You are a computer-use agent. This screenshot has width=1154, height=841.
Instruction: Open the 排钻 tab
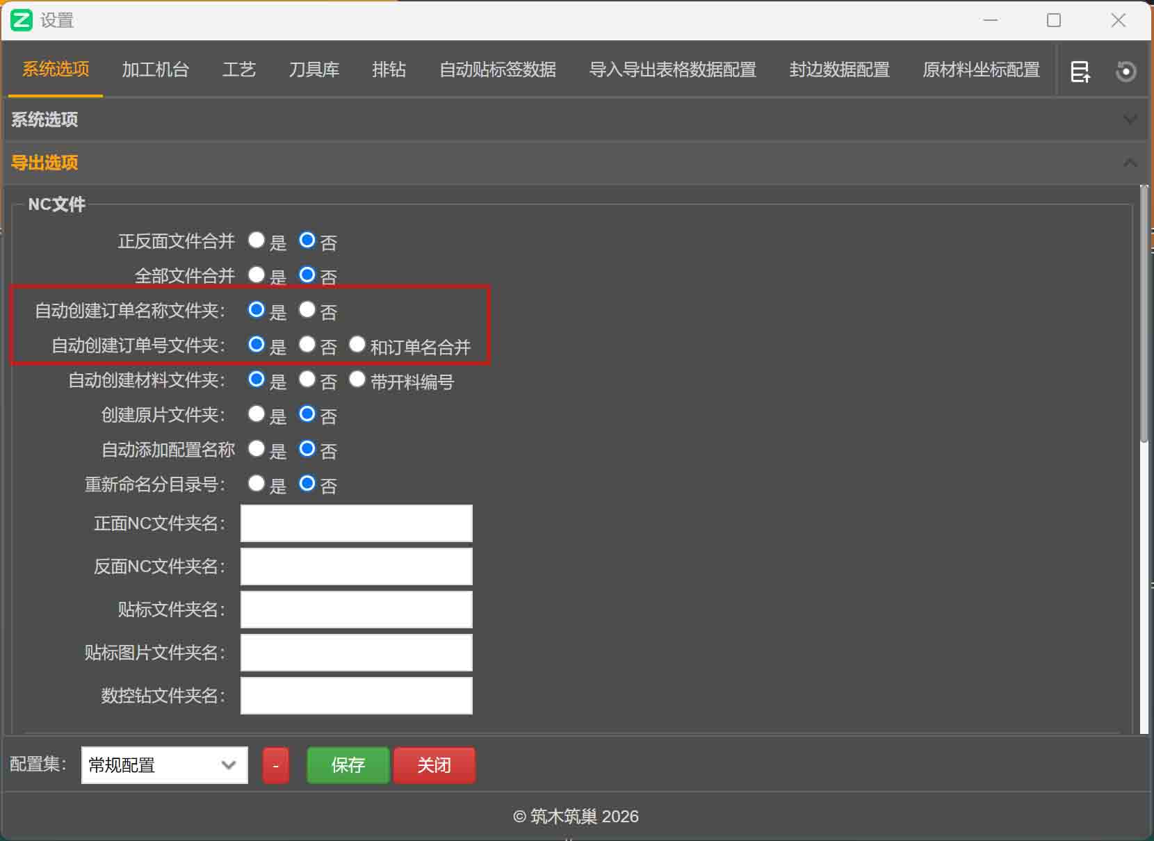pyautogui.click(x=389, y=70)
